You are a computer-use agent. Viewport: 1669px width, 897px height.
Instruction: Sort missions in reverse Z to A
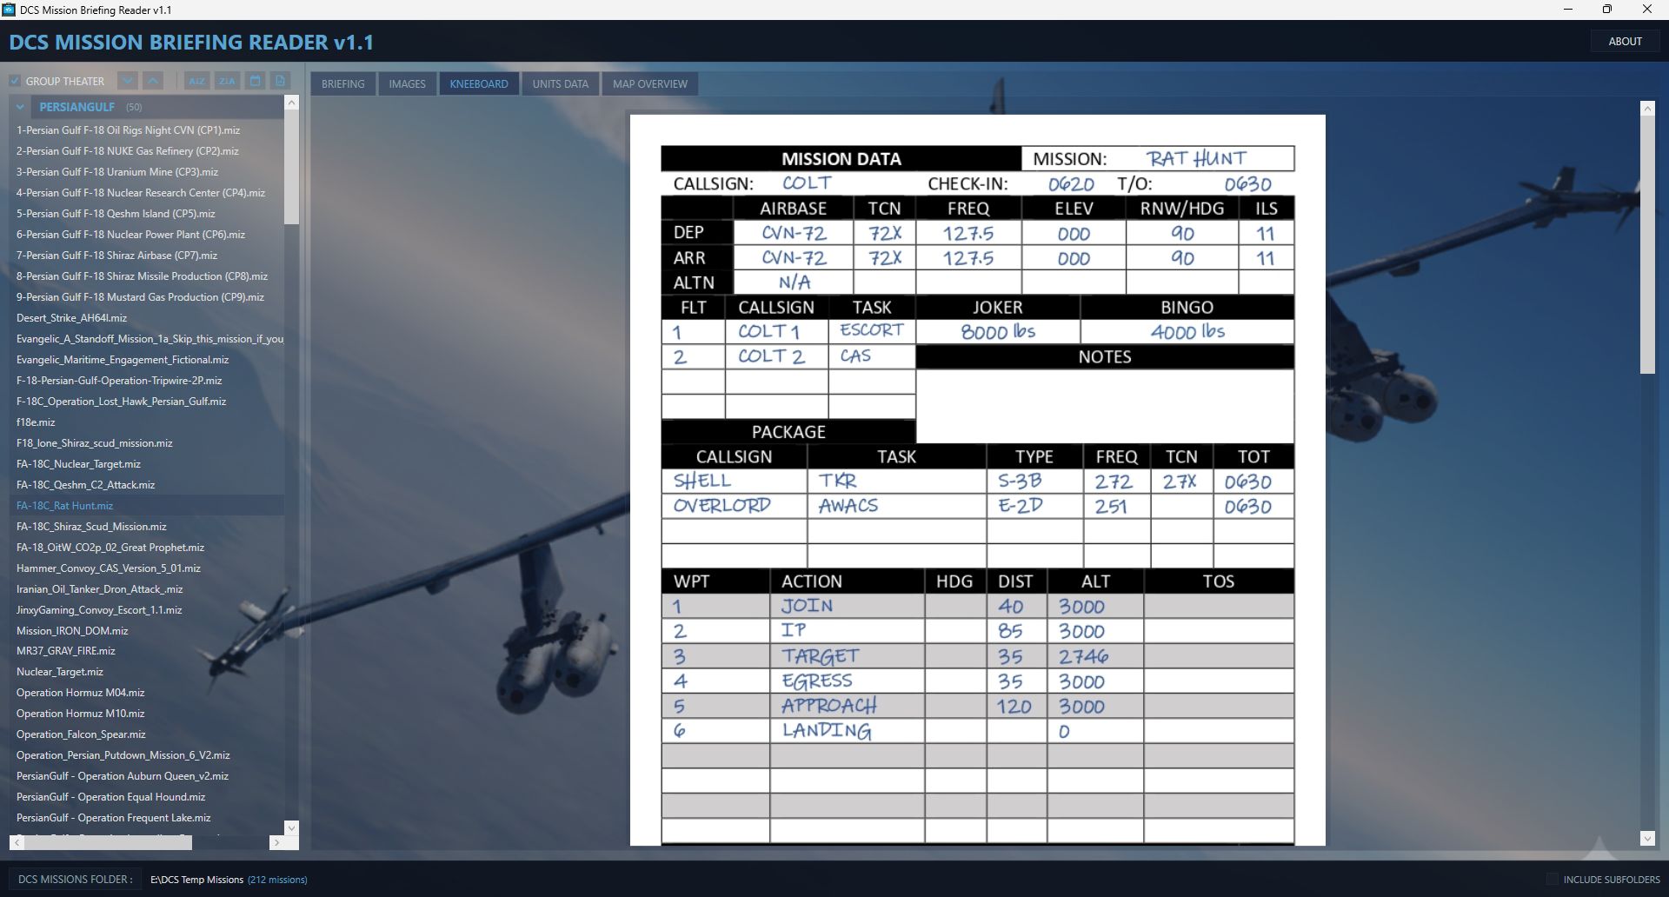pos(227,81)
